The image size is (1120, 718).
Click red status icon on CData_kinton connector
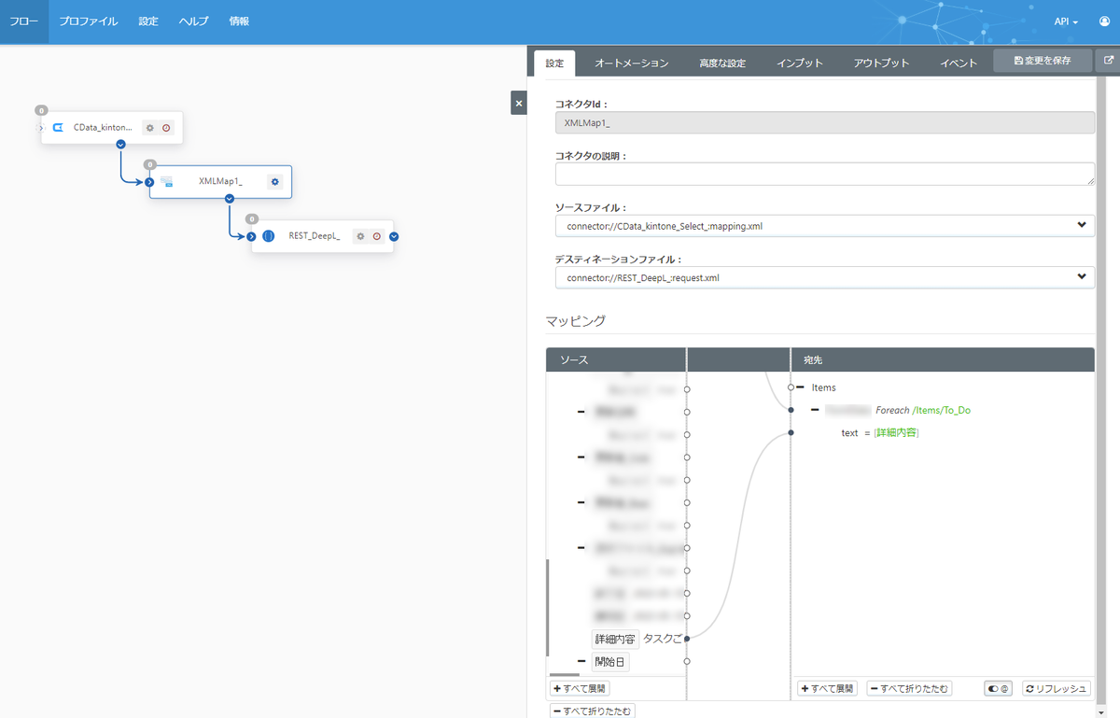(166, 128)
